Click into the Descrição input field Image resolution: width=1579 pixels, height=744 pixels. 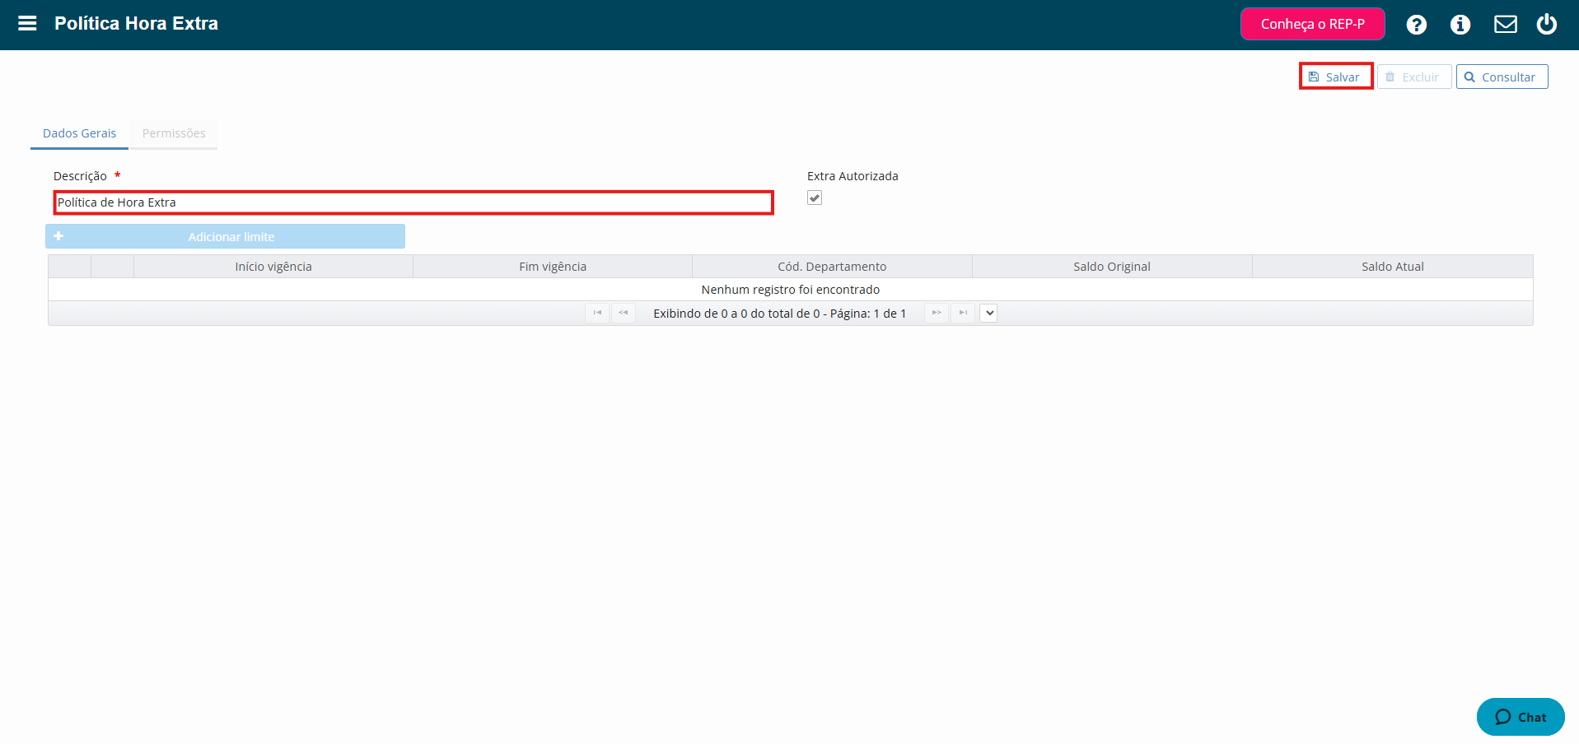tap(413, 202)
